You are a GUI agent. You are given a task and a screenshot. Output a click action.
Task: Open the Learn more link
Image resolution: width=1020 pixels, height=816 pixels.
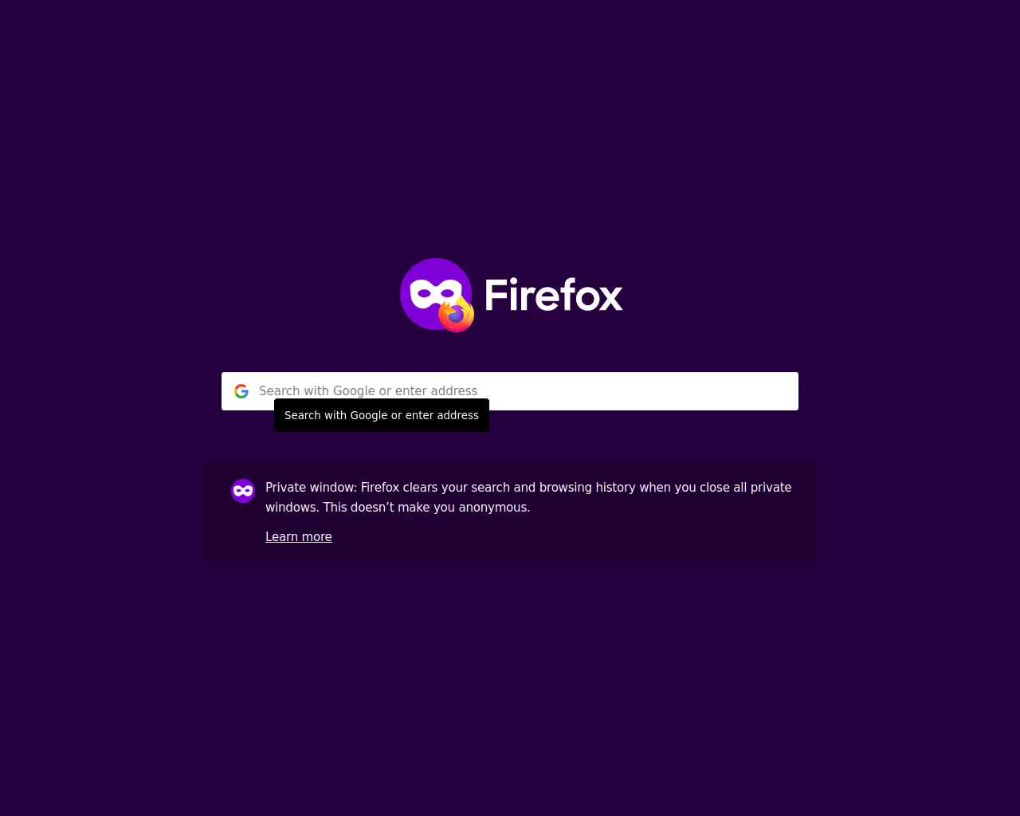click(299, 537)
